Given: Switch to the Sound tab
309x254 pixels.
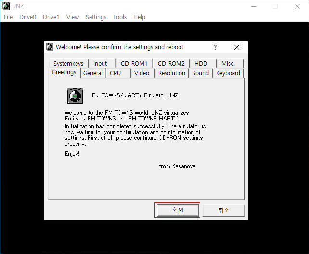Looking at the screenshot, I should (x=200, y=73).
